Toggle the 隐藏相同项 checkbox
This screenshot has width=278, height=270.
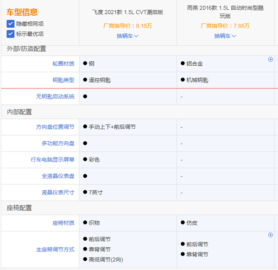click(11, 24)
